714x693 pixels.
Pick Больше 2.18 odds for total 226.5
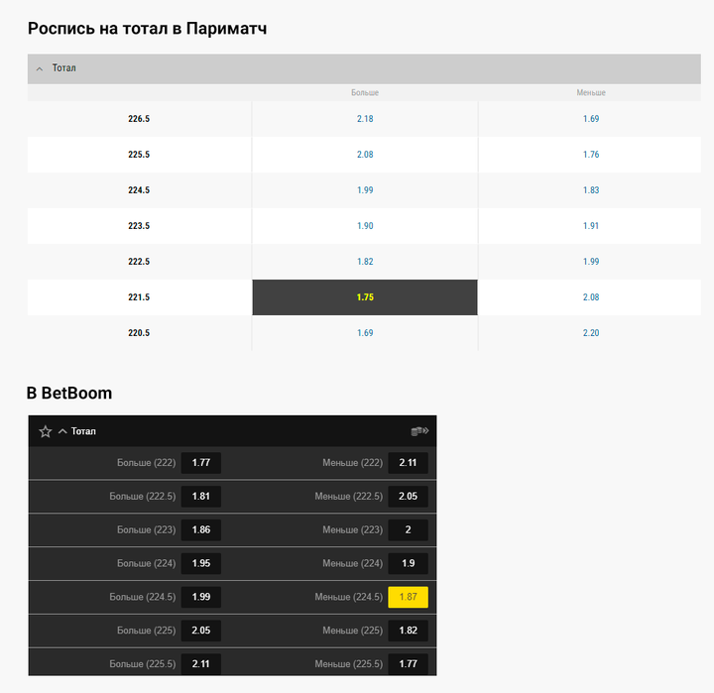[365, 119]
